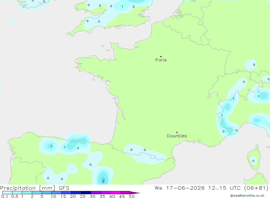Click the 0.5–1 mm legend swatch

(x=17, y=193)
